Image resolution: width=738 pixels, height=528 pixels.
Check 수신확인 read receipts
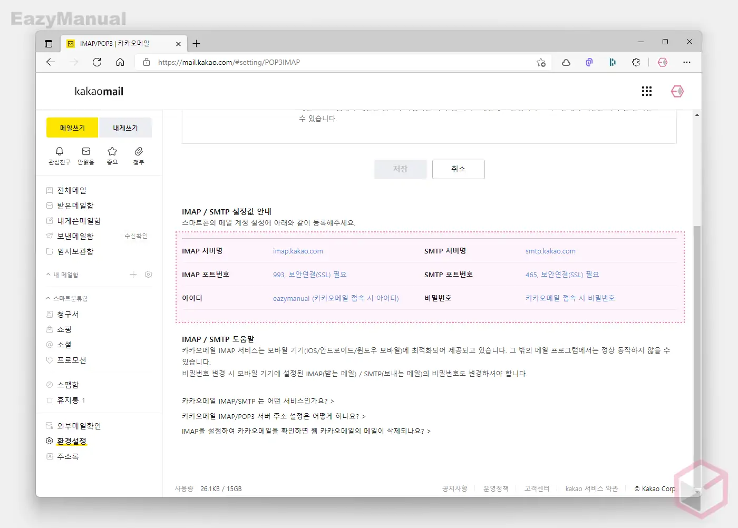(136, 236)
